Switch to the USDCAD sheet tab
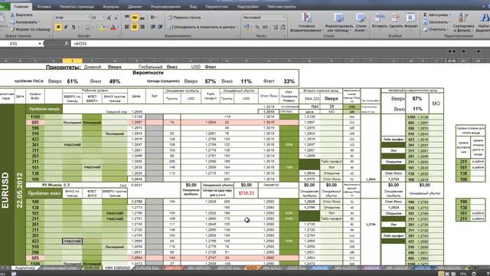Screen dimensions: 490x276 pos(423,268)
